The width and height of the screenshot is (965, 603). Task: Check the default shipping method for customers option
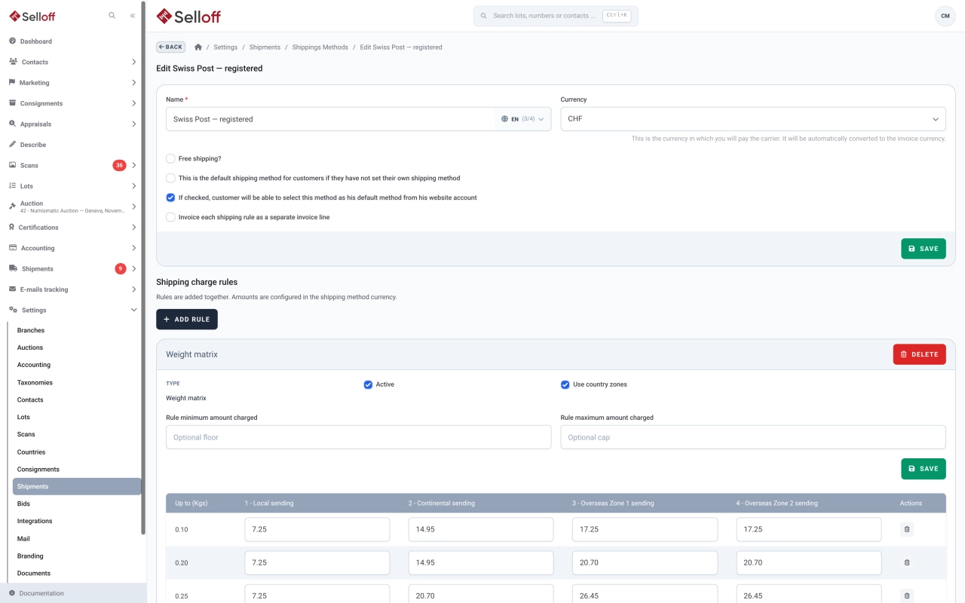170,179
